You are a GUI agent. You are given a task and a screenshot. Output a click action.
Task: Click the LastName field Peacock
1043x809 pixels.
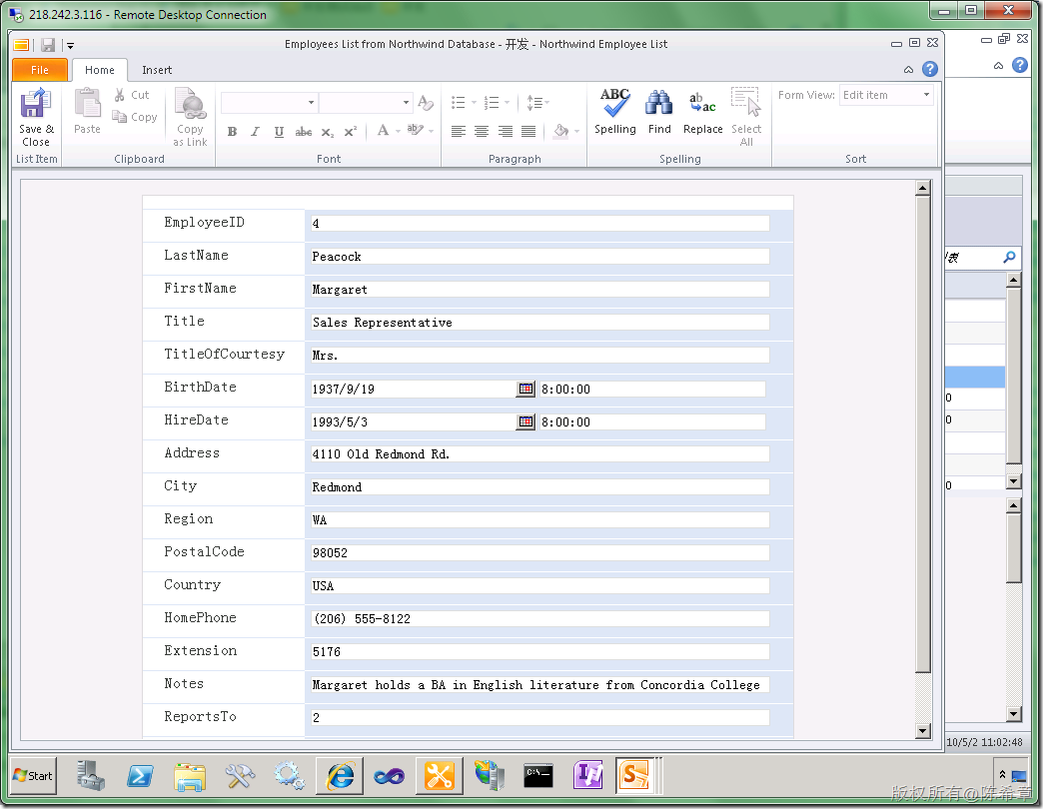coord(540,257)
